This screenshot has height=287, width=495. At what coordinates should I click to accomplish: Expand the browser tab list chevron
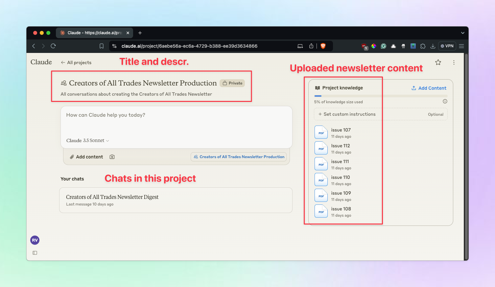[463, 33]
